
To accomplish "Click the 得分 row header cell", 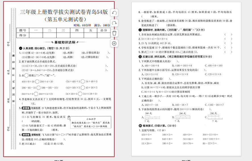I will coord(23,35).
